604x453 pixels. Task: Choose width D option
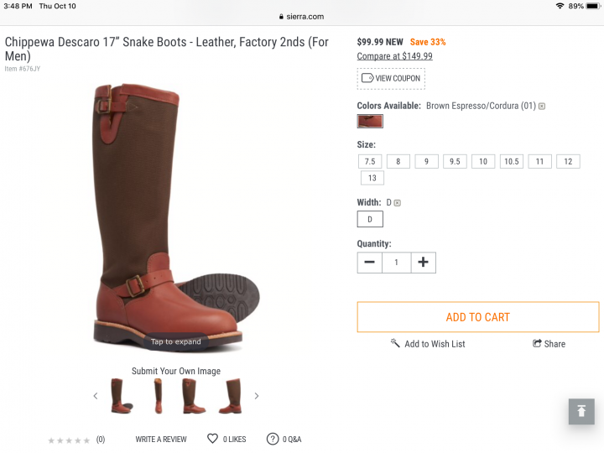(370, 219)
